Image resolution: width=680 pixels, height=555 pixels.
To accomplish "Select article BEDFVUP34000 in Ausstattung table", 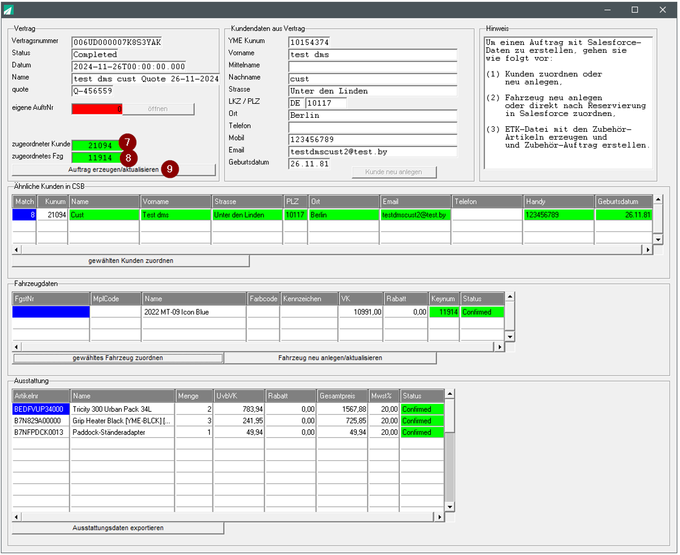I will [x=41, y=409].
